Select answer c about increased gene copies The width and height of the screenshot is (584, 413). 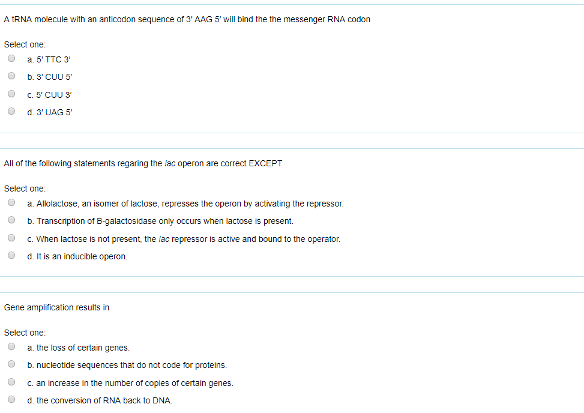coord(11,381)
